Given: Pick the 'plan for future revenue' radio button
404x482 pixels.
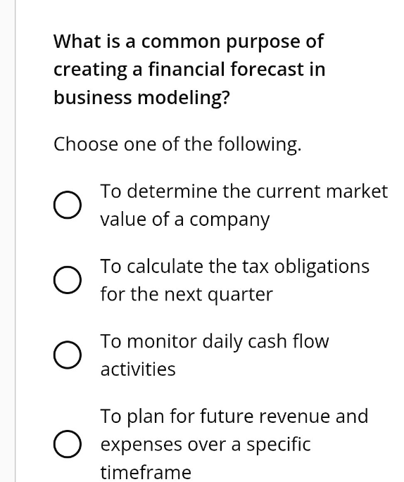Looking at the screenshot, I should [x=68, y=444].
